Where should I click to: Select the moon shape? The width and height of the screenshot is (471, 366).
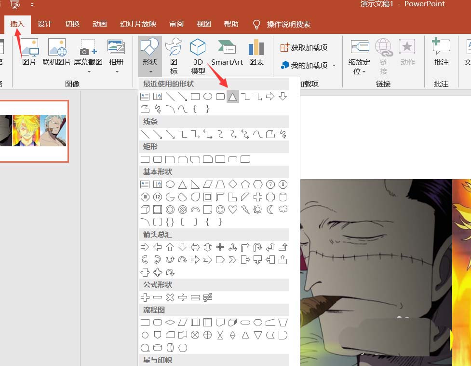[x=270, y=210]
